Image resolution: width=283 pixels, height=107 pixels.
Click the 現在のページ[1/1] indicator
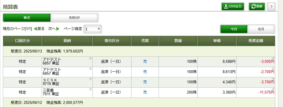click(17, 29)
